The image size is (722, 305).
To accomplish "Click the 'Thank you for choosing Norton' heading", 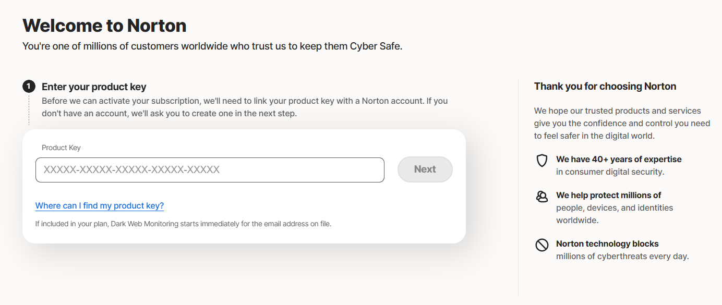I will coord(605,87).
